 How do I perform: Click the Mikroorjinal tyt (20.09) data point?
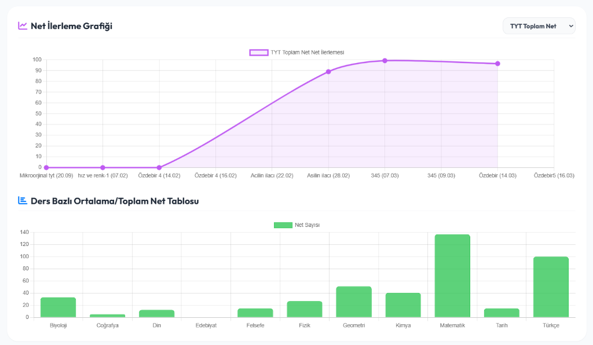click(46, 167)
